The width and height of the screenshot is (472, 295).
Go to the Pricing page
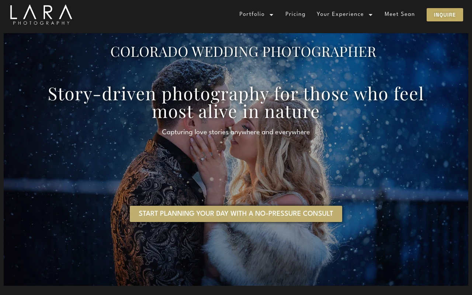click(x=295, y=14)
